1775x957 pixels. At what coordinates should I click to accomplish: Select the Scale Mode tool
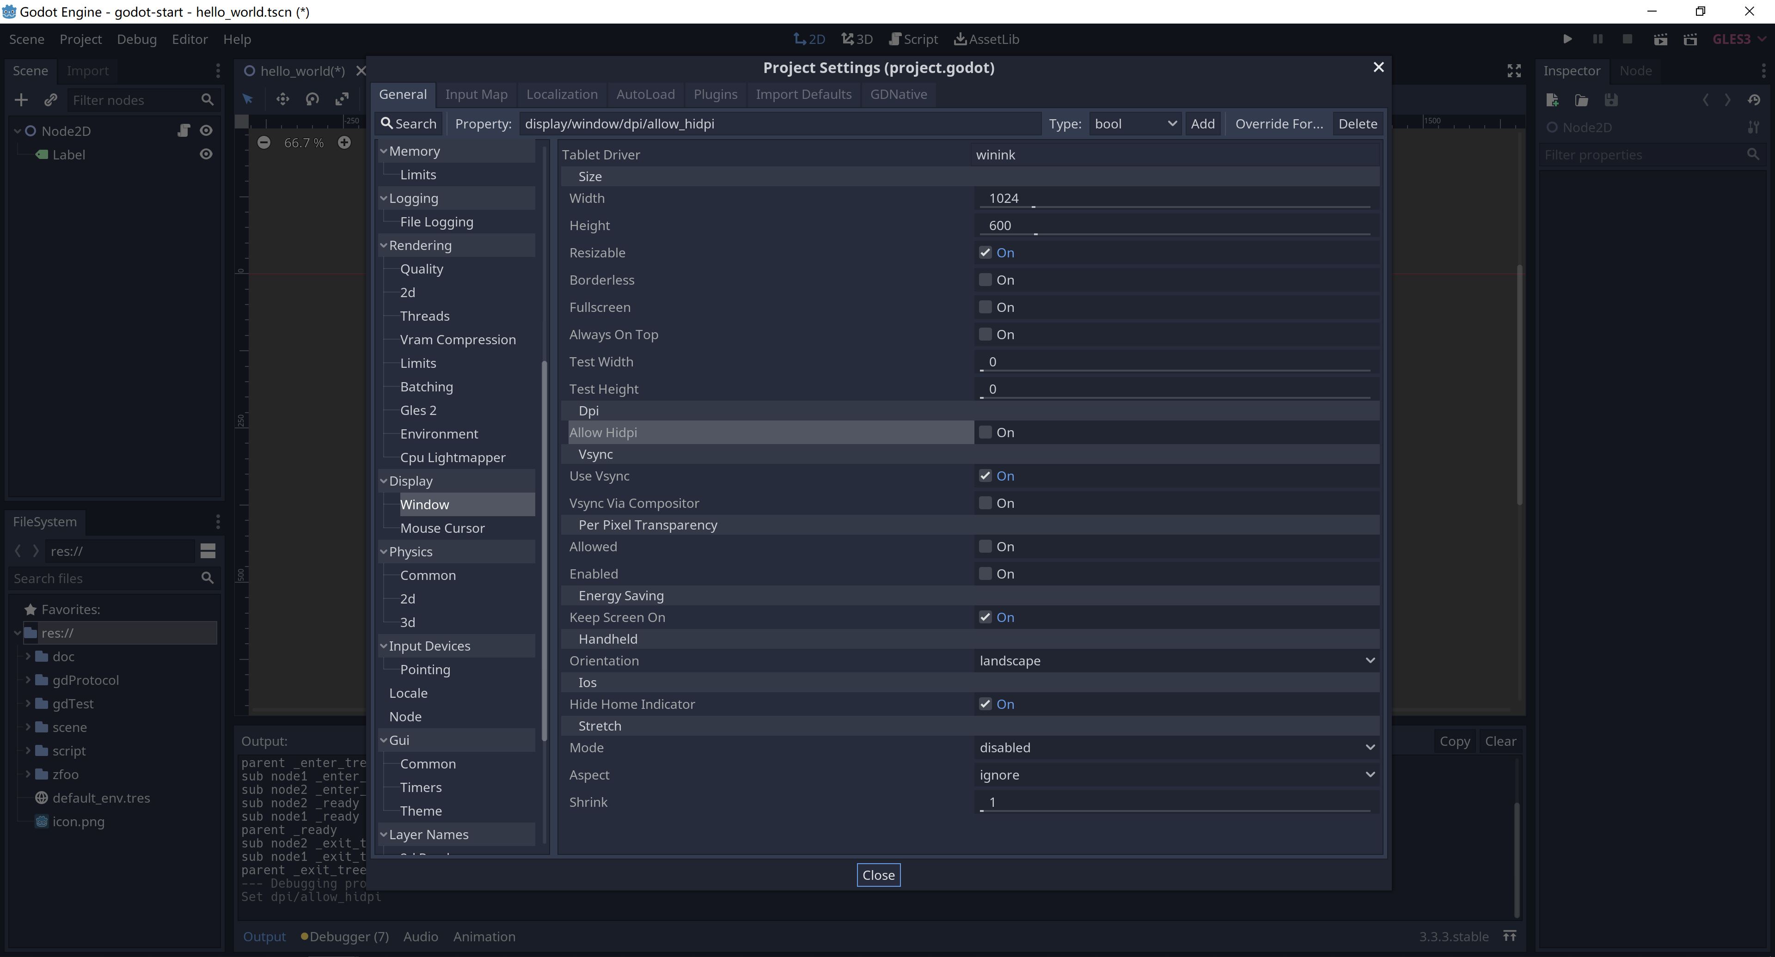click(342, 99)
